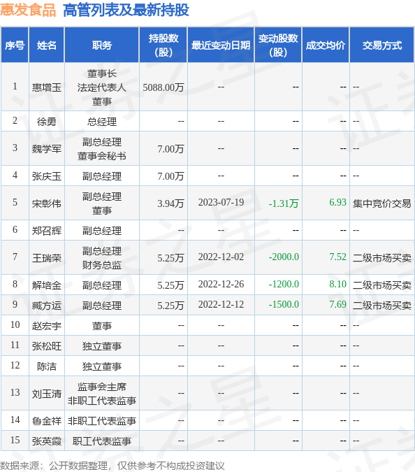This screenshot has height=472, width=415.
Task: Select the name 鲁金祥
Action: 47,420
